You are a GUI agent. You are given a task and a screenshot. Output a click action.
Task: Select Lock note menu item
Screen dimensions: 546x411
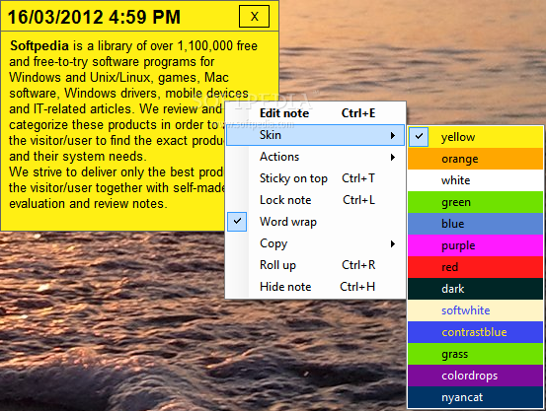tap(316, 200)
